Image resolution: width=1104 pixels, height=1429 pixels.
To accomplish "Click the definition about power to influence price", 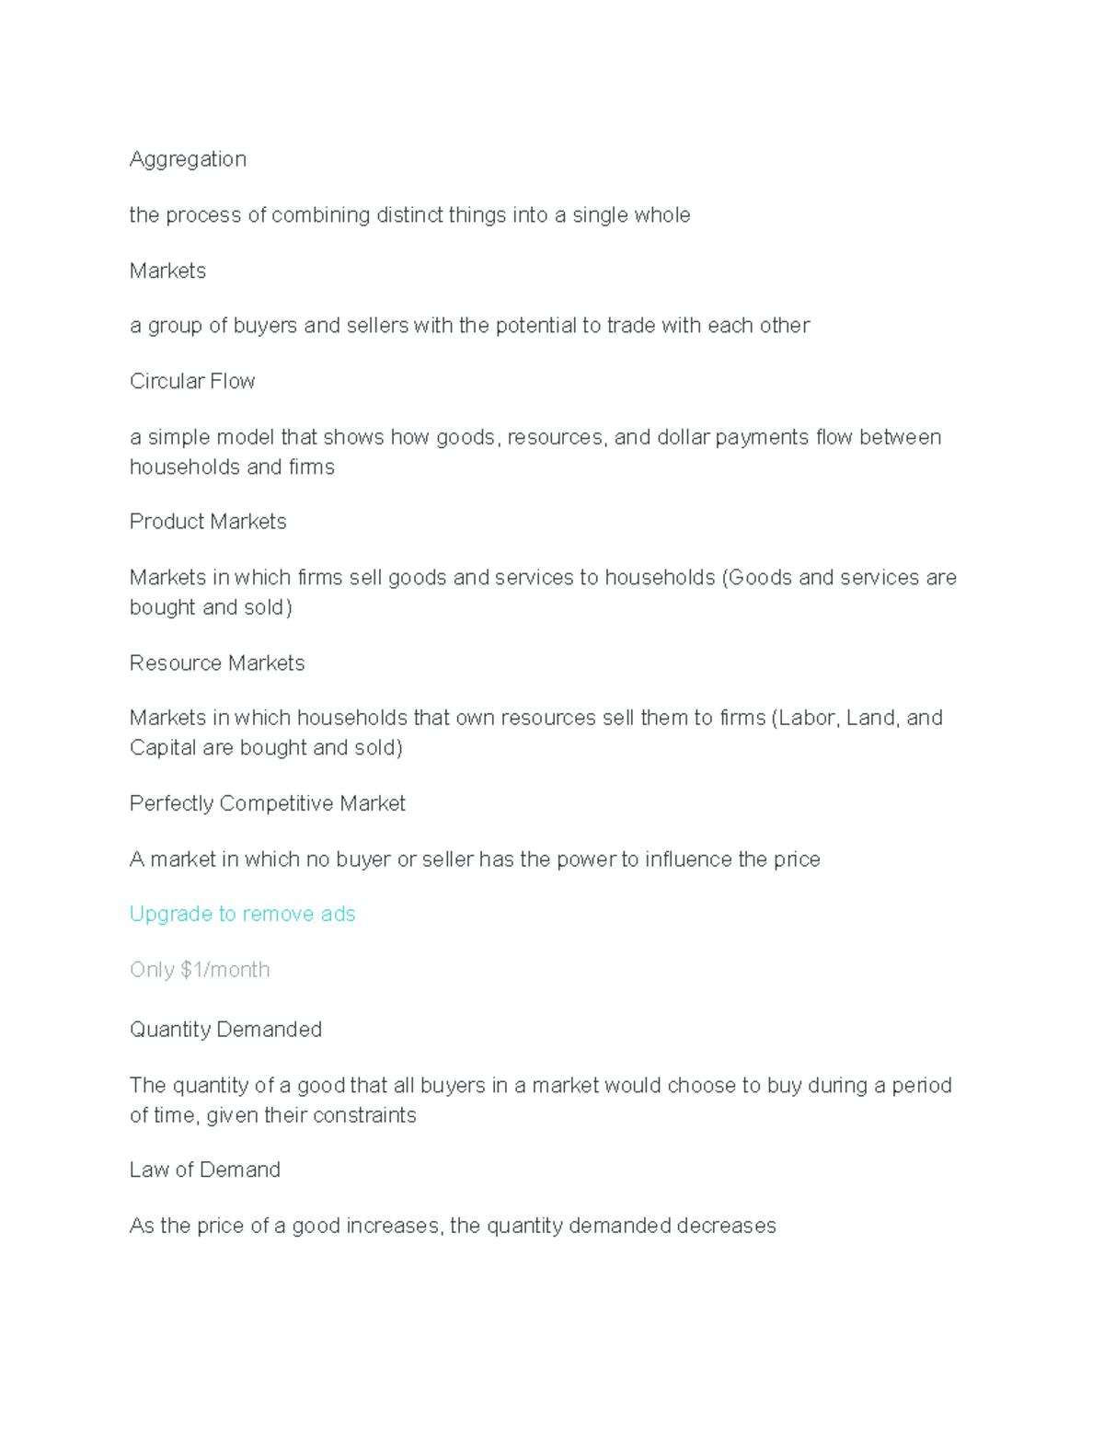I will [x=475, y=859].
